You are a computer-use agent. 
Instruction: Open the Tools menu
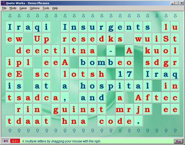[x=46, y=8]
